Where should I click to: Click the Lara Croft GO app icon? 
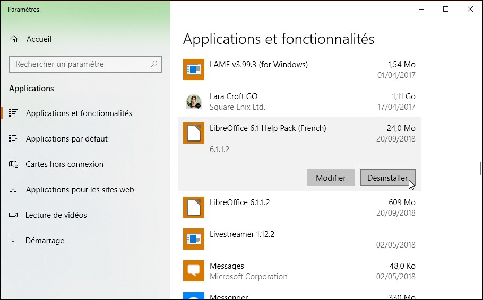click(194, 101)
